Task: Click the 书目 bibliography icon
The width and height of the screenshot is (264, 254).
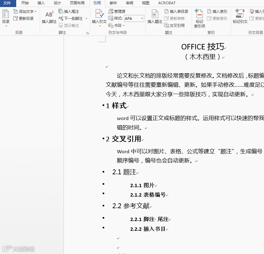Action: click(x=111, y=25)
